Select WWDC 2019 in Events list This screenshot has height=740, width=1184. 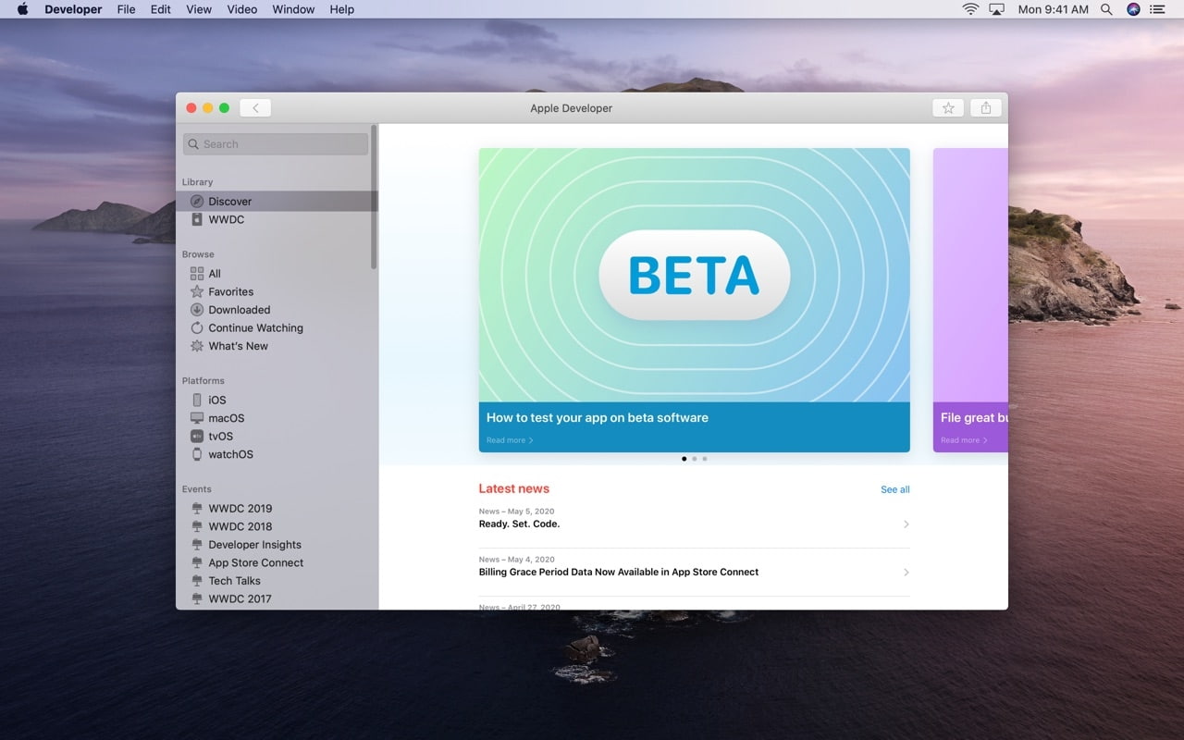(240, 509)
